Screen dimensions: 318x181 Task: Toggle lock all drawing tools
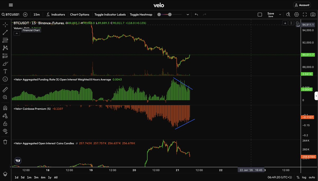[x=5, y=123]
